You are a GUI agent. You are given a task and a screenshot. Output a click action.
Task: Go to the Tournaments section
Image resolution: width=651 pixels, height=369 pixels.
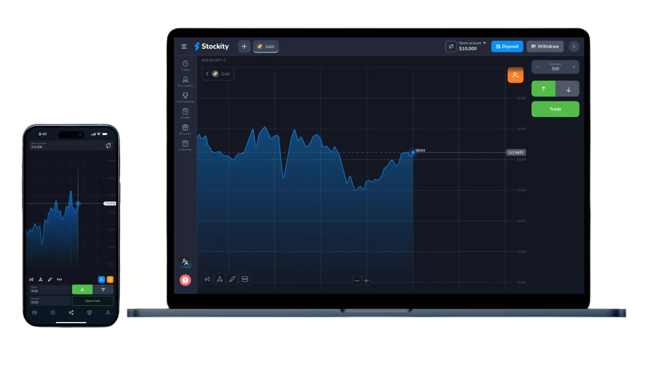(185, 96)
